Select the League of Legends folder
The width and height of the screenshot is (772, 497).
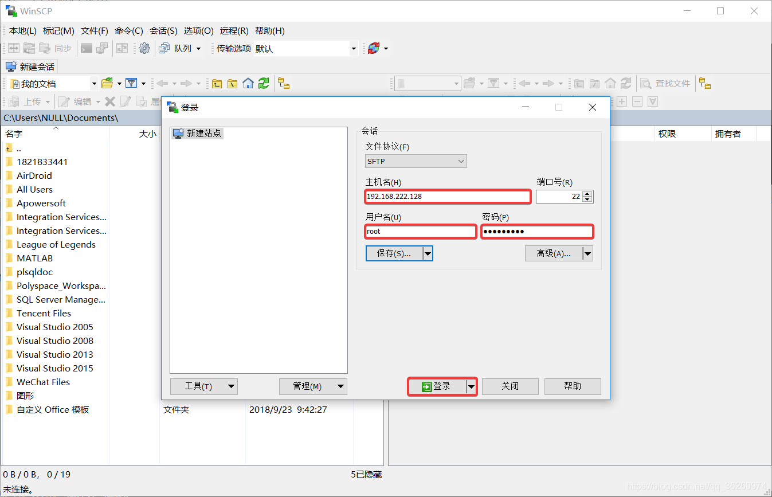(56, 245)
